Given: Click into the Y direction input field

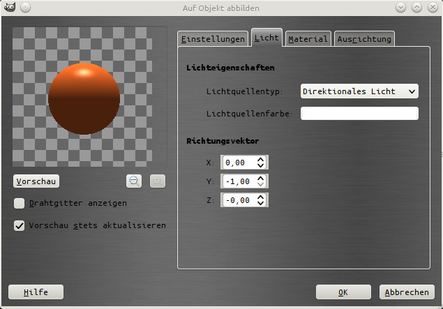Looking at the screenshot, I should pos(238,181).
